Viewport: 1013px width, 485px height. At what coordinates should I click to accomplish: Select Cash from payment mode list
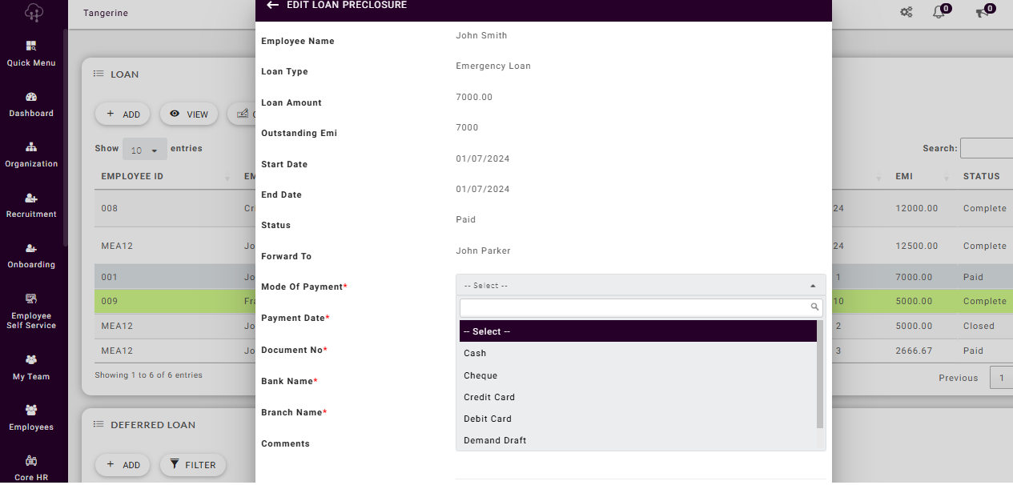point(475,353)
